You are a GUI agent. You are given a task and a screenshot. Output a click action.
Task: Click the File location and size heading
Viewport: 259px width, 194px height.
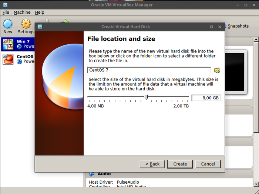point(121,39)
